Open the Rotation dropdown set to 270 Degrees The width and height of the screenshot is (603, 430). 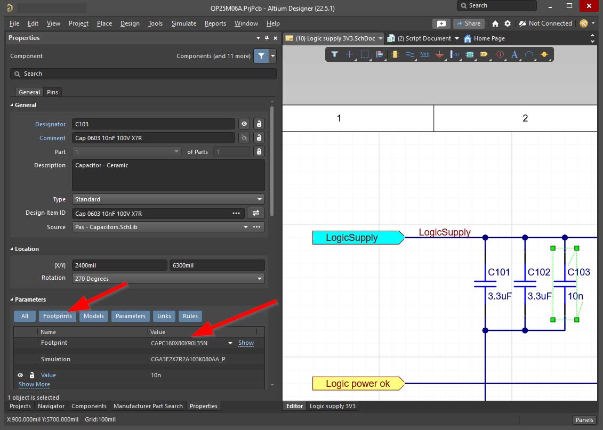[168, 278]
